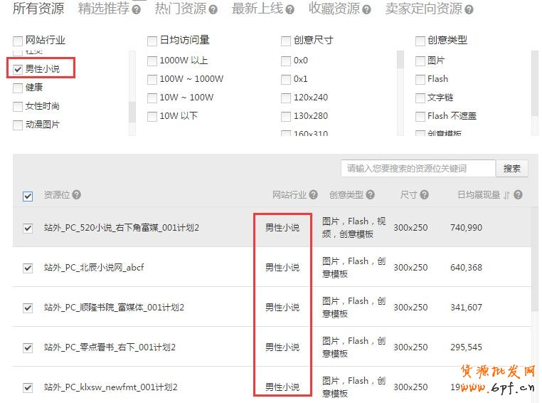The image size is (542, 403).
Task: Open resource 站外_PC_北辰小说网_abcf row
Action: pyautogui.click(x=94, y=268)
